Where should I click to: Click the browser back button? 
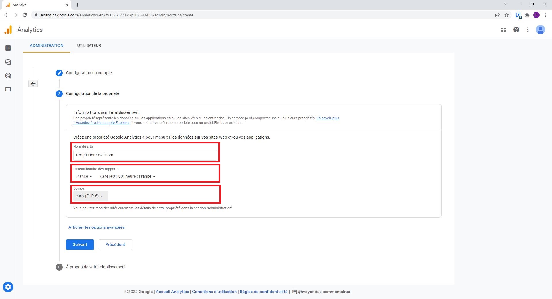point(6,15)
